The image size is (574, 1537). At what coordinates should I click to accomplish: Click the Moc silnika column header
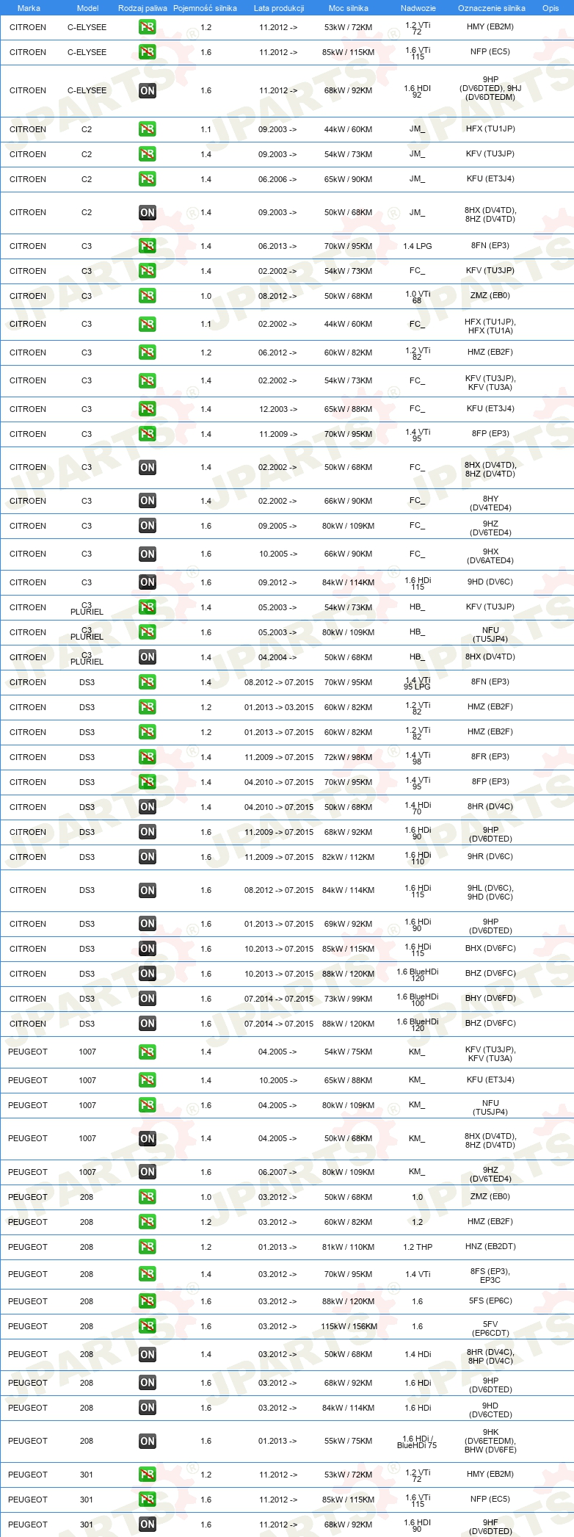tap(349, 8)
